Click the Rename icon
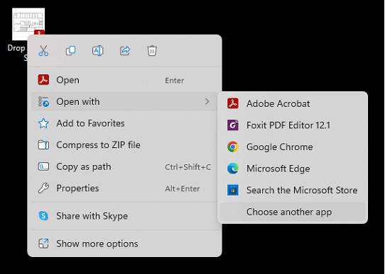The width and height of the screenshot is (385, 274). [x=98, y=51]
